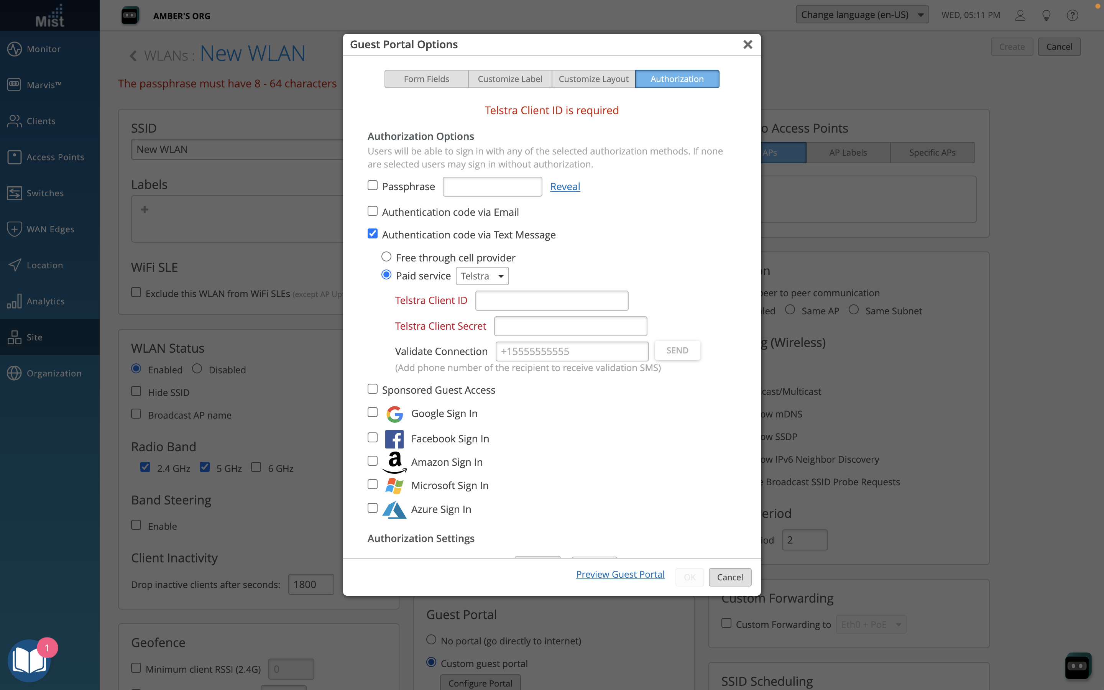Viewport: 1104px width, 690px height.
Task: Switch to Customize Layout tab
Action: 593,79
